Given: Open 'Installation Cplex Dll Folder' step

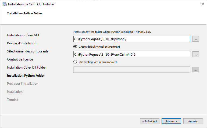Looking at the screenshot, I should [28, 67].
